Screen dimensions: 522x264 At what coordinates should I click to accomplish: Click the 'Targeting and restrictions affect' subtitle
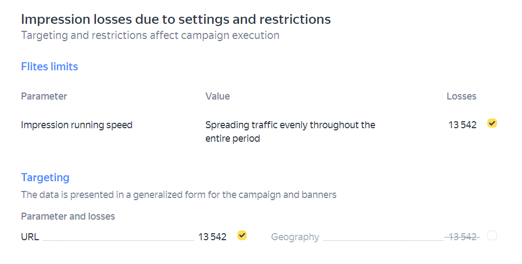[150, 36]
